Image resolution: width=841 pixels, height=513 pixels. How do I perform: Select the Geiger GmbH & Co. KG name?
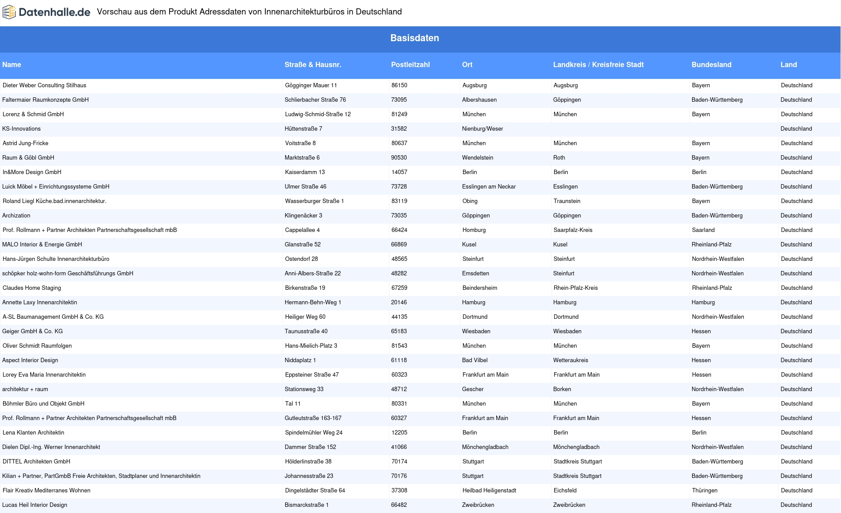(x=32, y=331)
